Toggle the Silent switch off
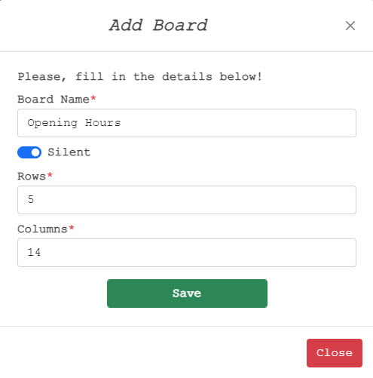The height and width of the screenshot is (378, 373). point(29,152)
